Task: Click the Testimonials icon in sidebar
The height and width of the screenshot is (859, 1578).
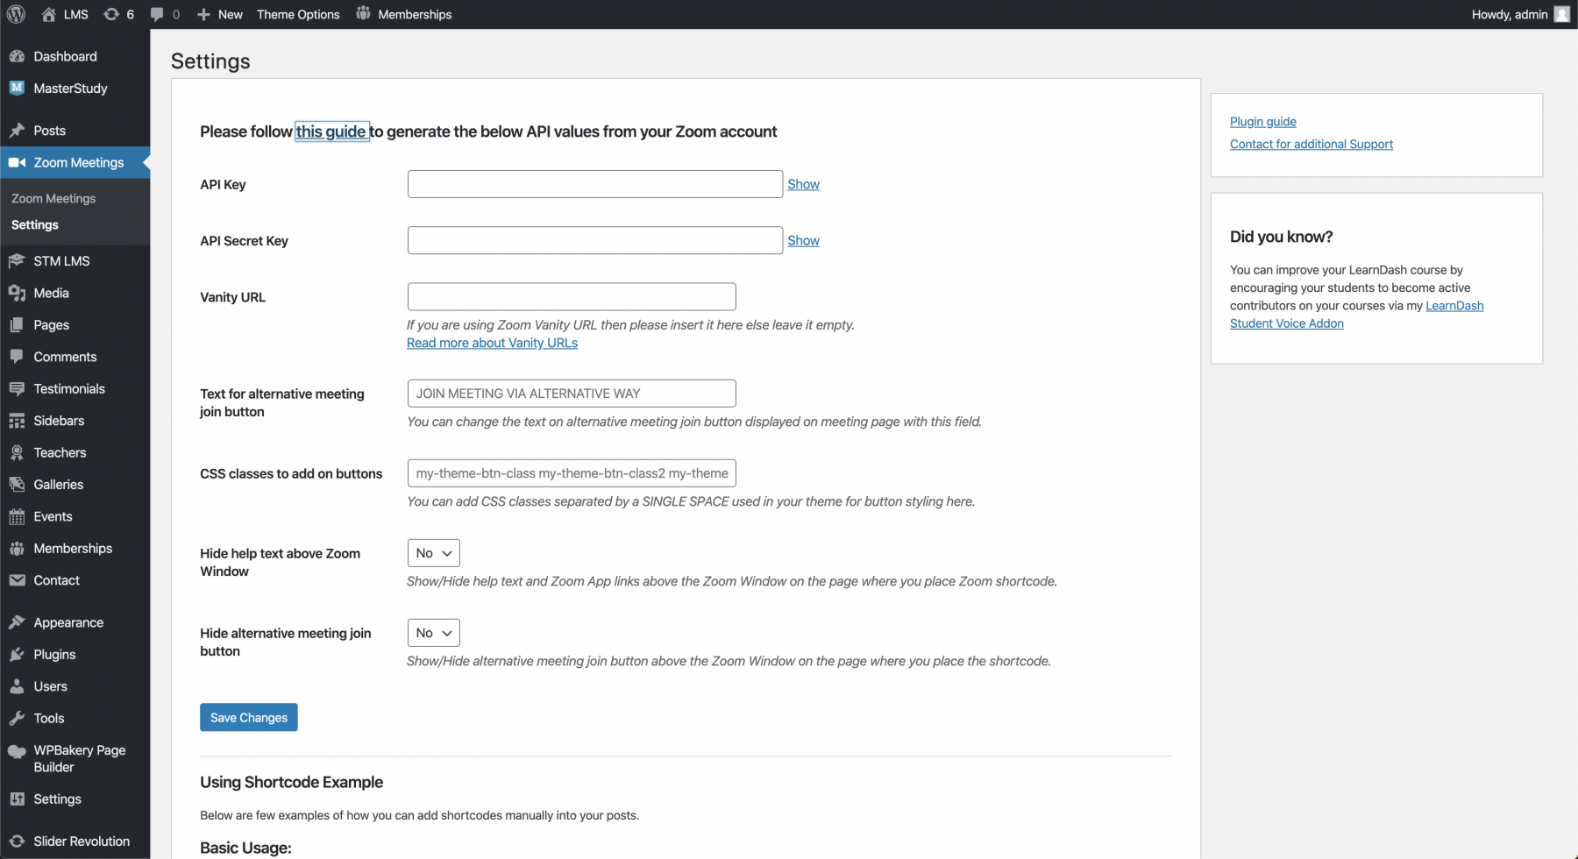Action: click(17, 388)
